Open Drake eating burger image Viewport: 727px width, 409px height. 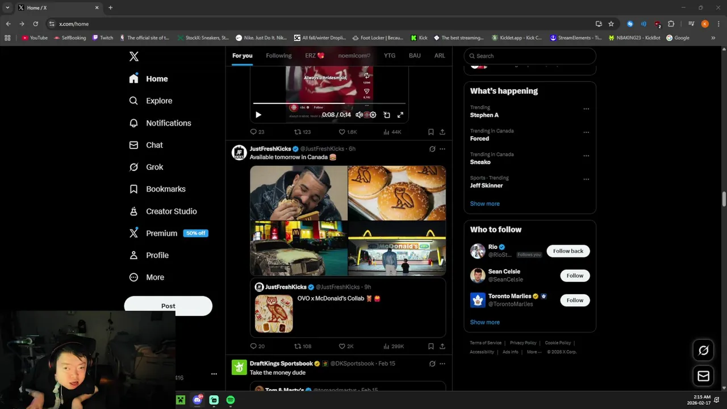click(x=299, y=193)
